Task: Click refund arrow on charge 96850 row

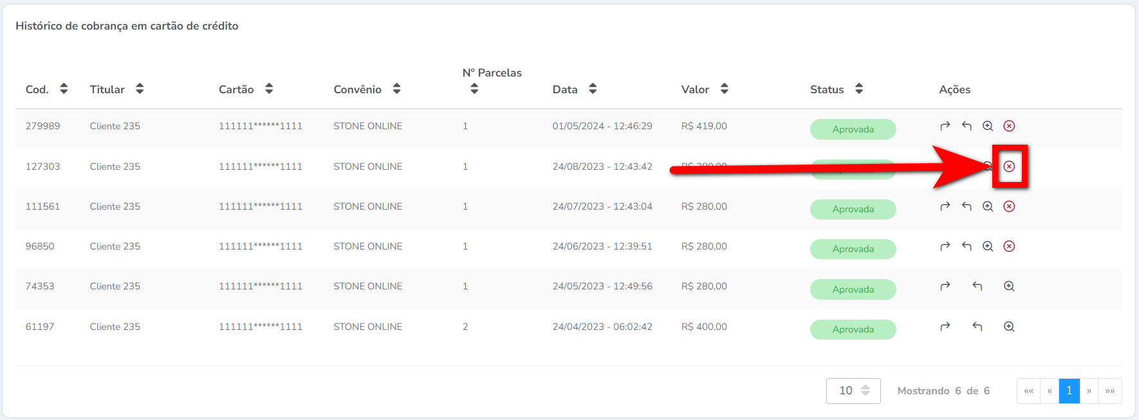Action: click(967, 246)
